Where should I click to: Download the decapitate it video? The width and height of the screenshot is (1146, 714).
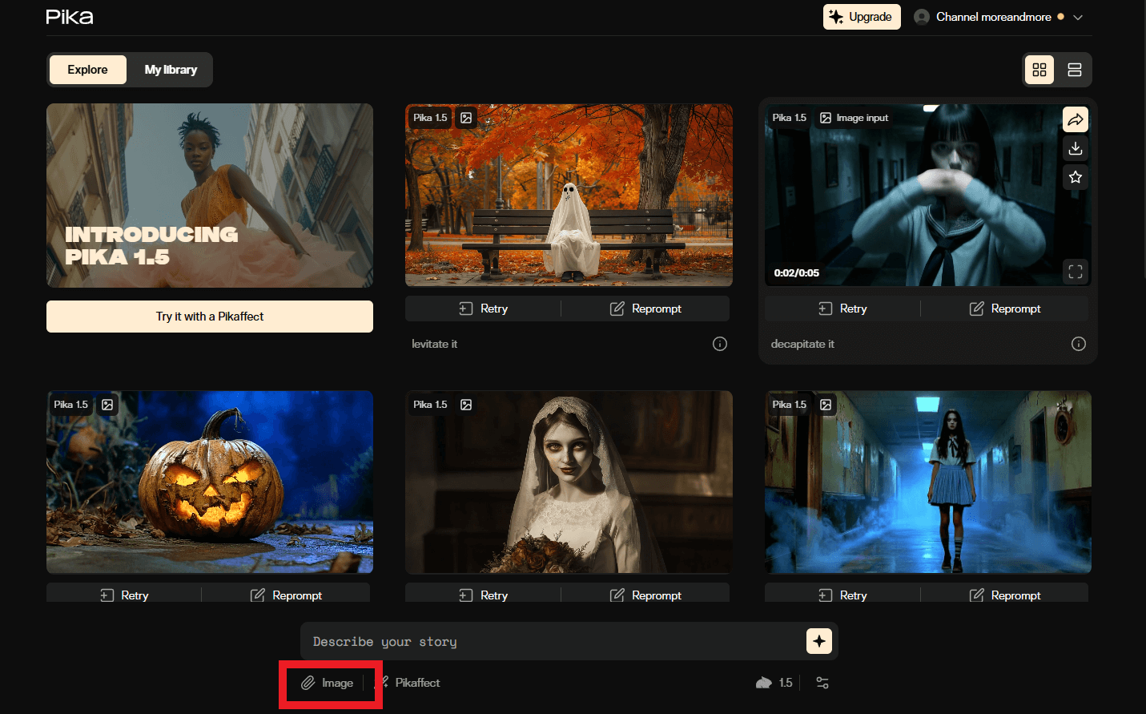[x=1075, y=148]
